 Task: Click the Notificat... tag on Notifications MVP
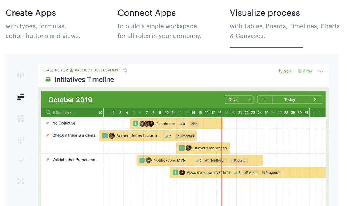click(x=215, y=161)
